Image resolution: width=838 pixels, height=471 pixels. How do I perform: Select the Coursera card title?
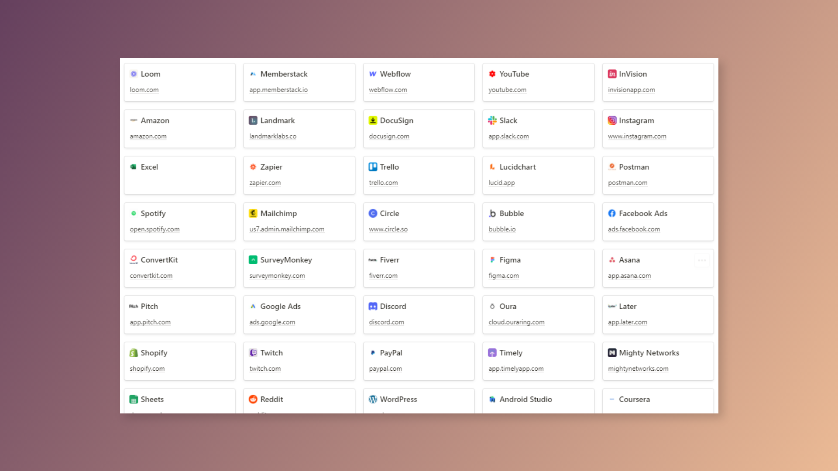[634, 399]
